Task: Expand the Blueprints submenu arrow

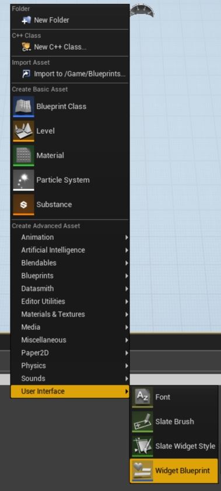Action: (127, 276)
